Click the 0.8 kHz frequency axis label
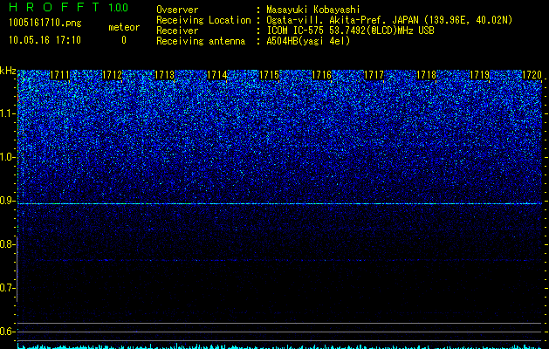 [x=7, y=244]
